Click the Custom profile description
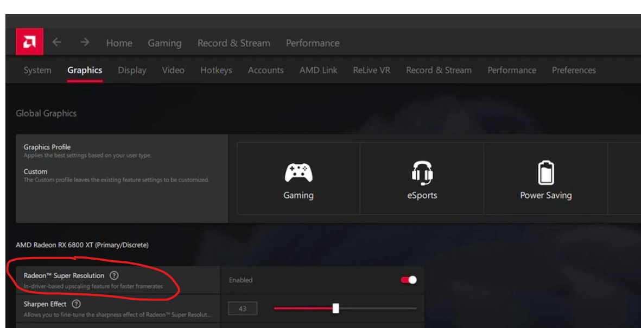The height and width of the screenshot is (328, 641). pos(116,180)
